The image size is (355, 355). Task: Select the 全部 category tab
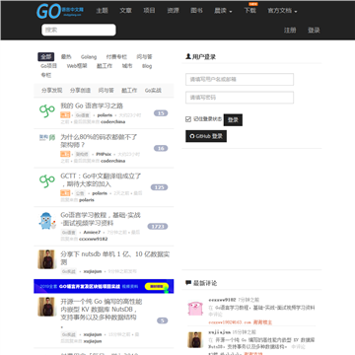coord(46,57)
